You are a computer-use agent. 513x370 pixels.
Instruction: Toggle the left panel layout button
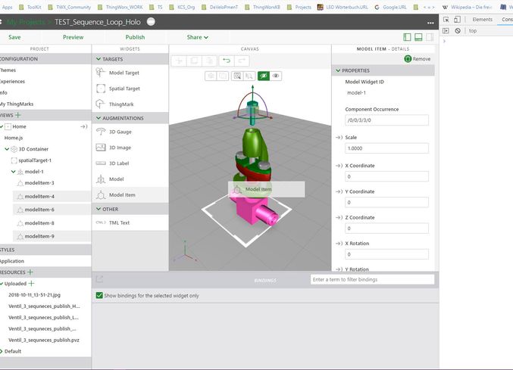[x=408, y=37]
